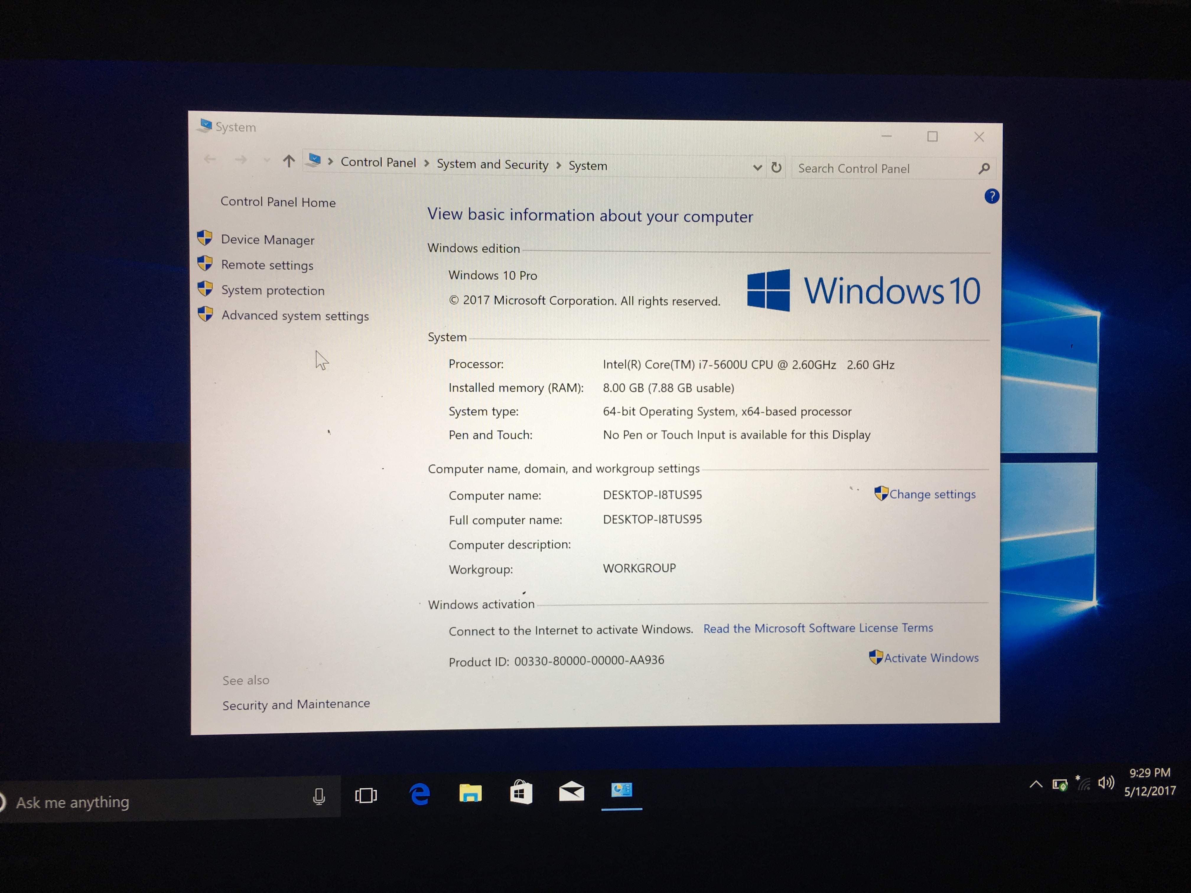Launch Microsoft Edge from taskbar
The width and height of the screenshot is (1191, 893).
pyautogui.click(x=420, y=794)
